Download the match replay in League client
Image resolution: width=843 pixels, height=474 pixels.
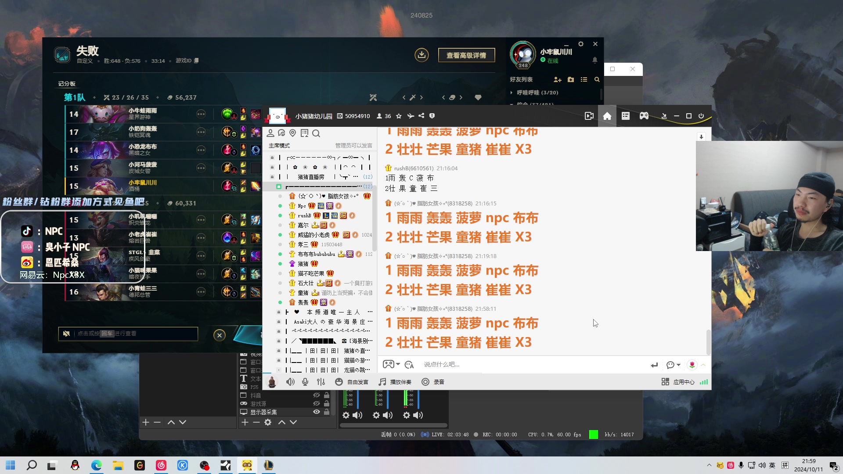tap(421, 55)
